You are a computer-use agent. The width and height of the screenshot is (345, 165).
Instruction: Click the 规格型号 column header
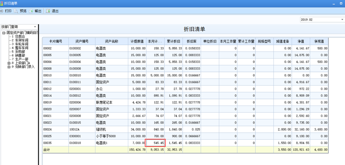264,41
